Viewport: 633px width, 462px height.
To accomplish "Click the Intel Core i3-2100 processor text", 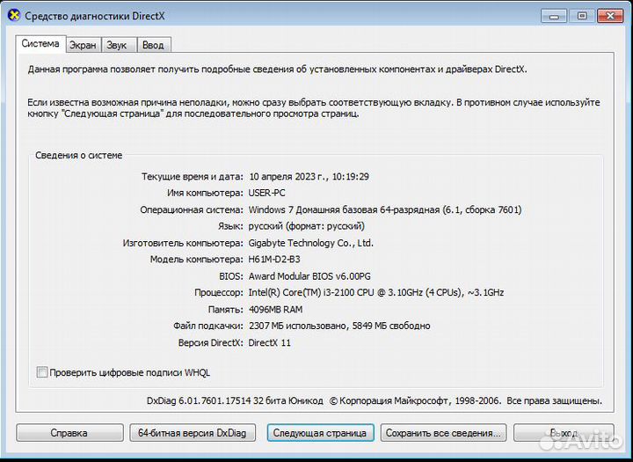I will [x=375, y=292].
